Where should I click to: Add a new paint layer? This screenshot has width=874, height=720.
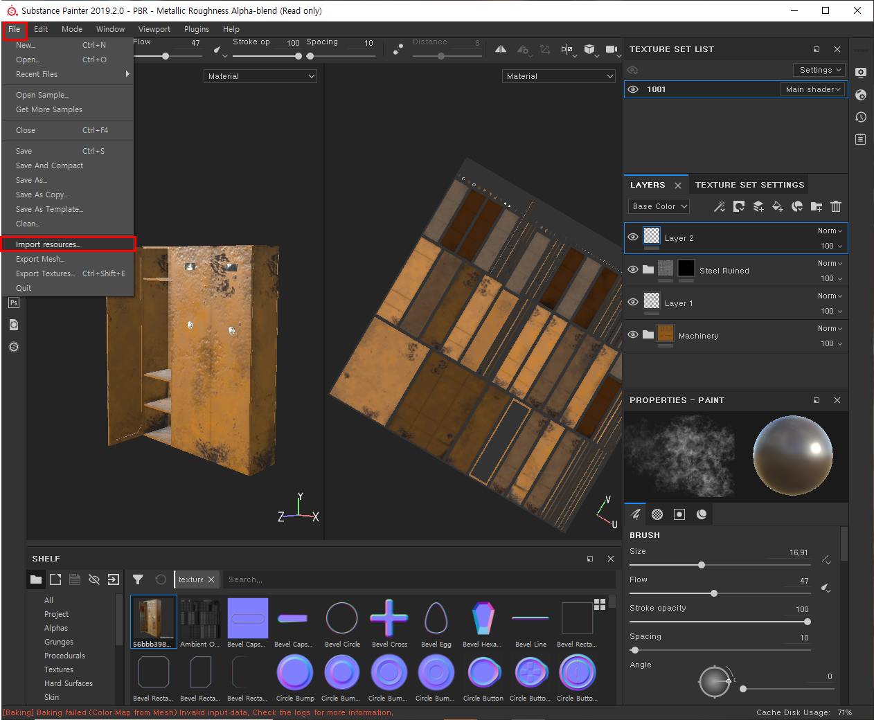click(758, 206)
